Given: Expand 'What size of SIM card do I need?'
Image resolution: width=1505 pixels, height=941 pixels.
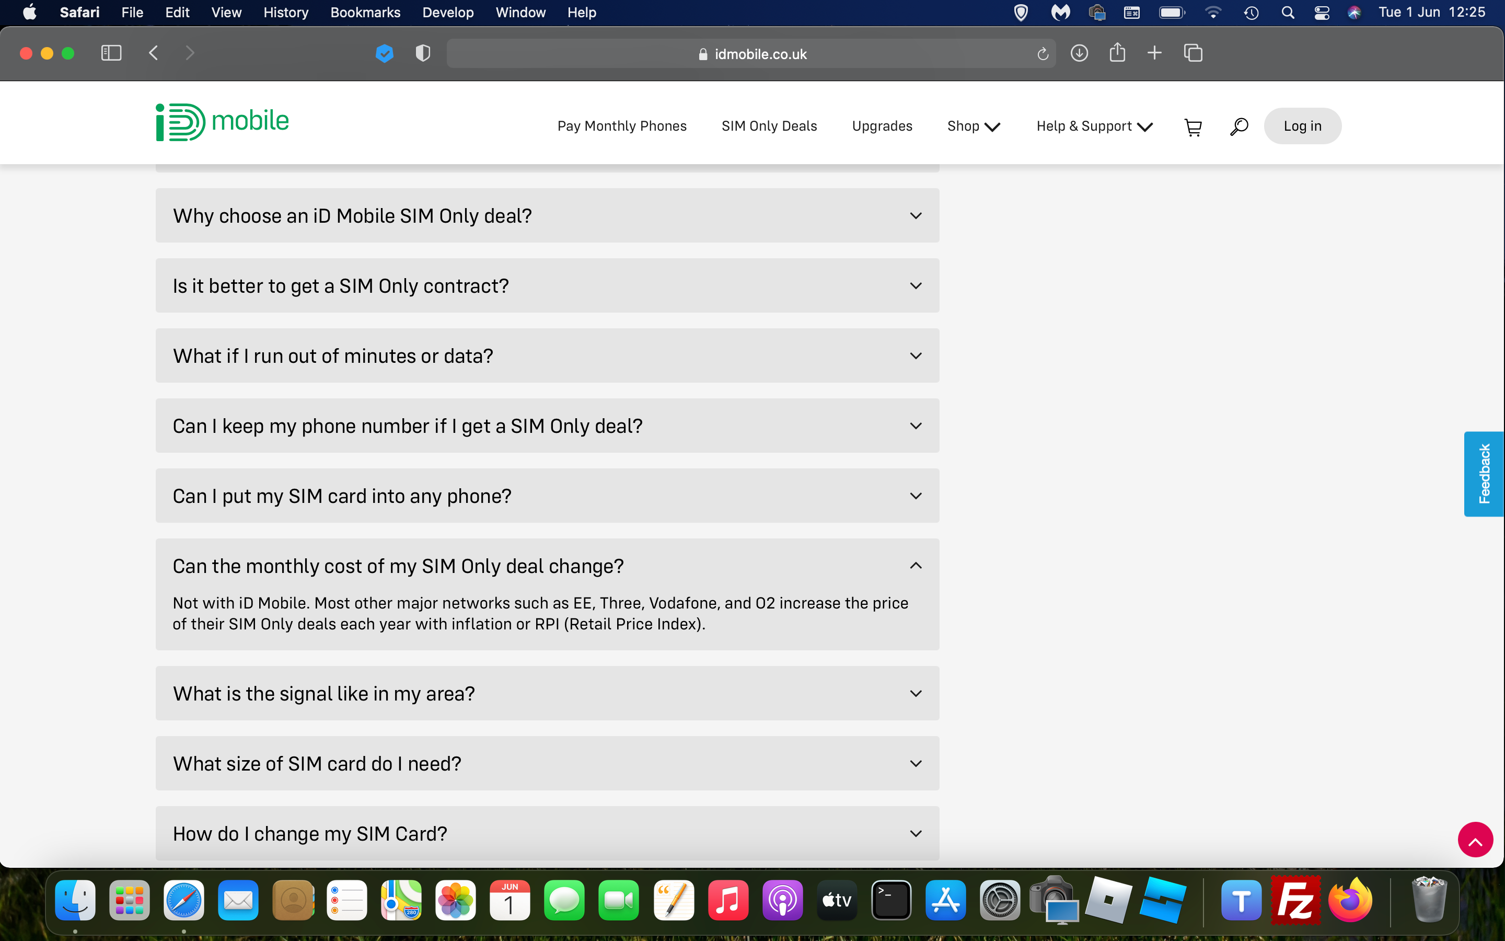Looking at the screenshot, I should pos(547,763).
